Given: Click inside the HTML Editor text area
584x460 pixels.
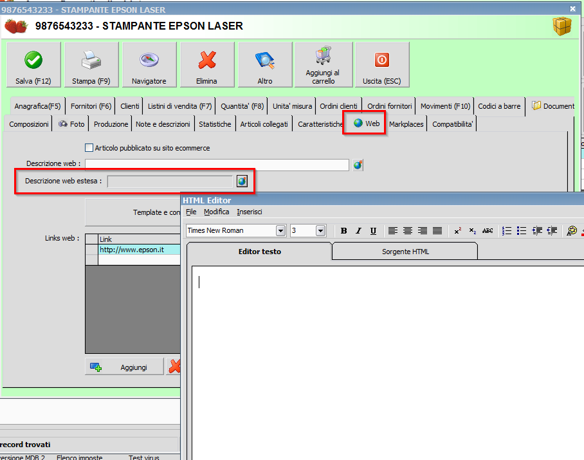Looking at the screenshot, I should 387,362.
